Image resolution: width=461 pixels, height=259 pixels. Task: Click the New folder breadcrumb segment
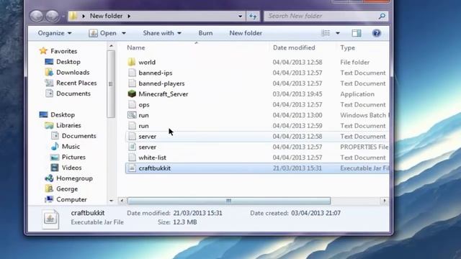pos(106,16)
